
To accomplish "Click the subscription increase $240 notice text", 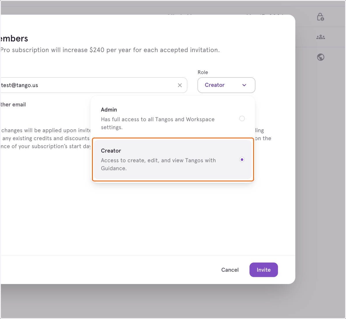I will [x=110, y=50].
